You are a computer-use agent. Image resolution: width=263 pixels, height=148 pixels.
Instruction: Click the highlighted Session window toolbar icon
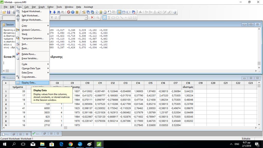click(119, 12)
